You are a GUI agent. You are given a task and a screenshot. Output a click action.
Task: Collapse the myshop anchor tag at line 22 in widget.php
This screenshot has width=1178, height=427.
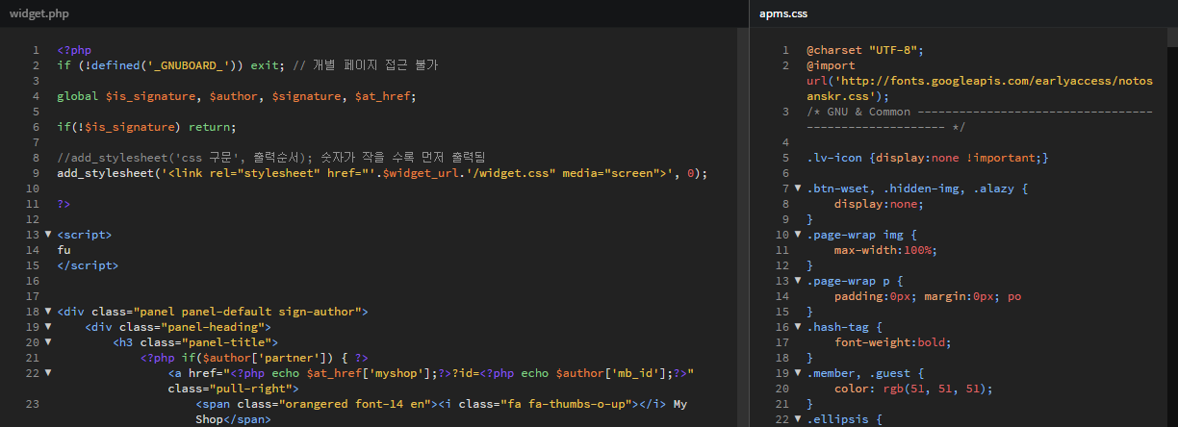47,373
